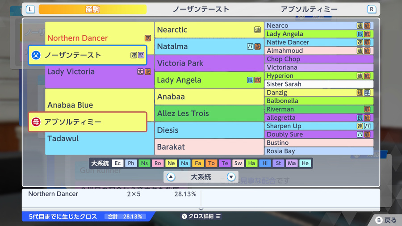This screenshot has height=226, width=402.
Task: Select the Ha bloodline legend chip
Action: [251, 163]
